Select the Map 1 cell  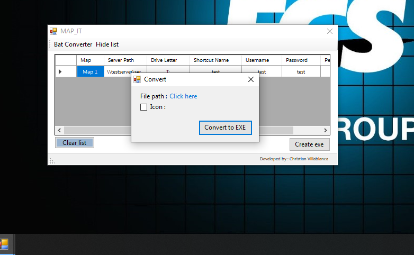click(x=91, y=72)
